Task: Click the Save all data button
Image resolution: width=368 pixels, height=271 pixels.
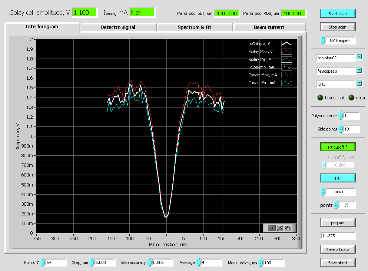Action: [338, 249]
